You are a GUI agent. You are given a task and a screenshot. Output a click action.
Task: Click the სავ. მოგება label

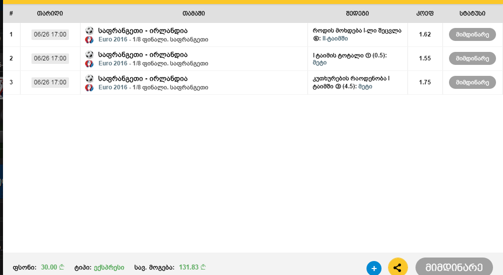[x=154, y=268]
